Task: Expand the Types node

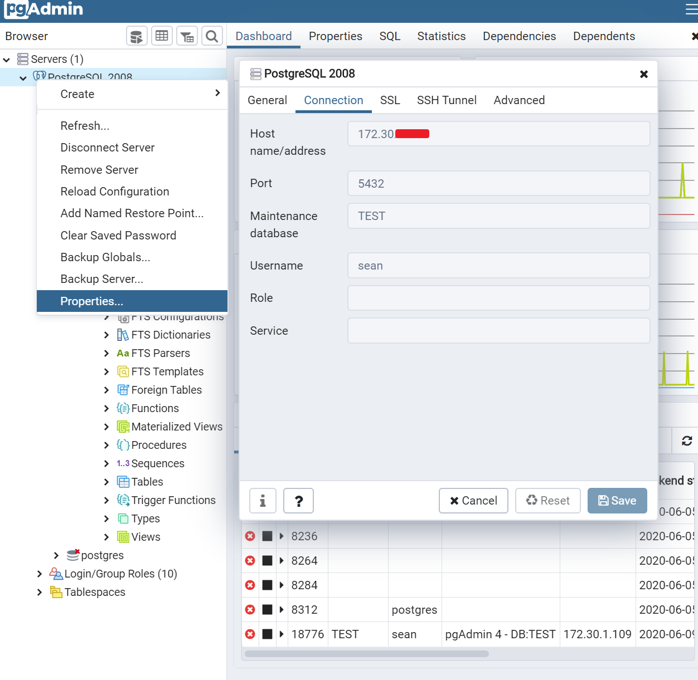Action: point(106,518)
